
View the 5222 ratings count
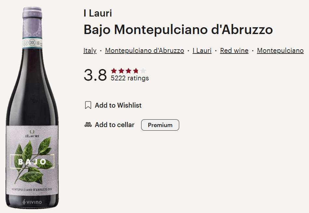(130, 78)
